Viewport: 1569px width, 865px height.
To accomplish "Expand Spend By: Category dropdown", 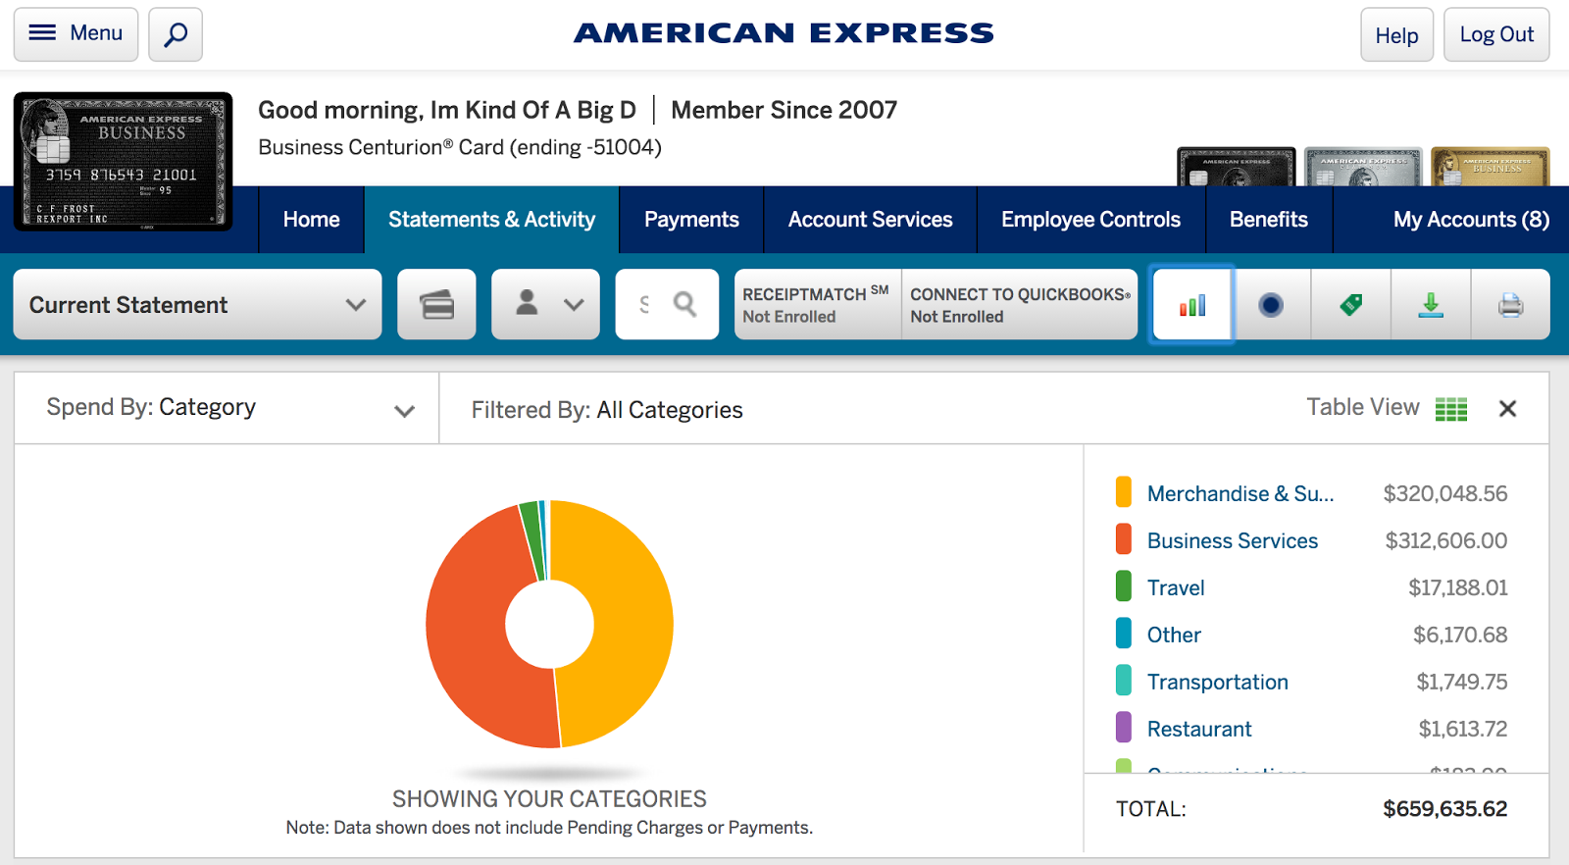I will (227, 408).
